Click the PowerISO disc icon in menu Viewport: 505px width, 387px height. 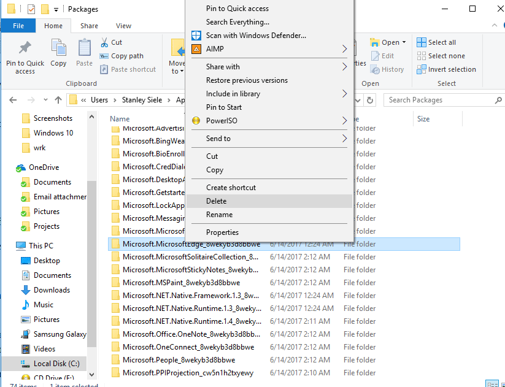[196, 121]
